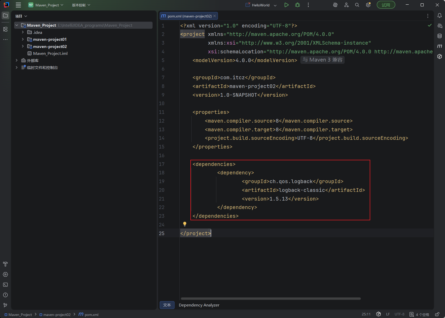Show more tool windows ellipsis
Image resolution: width=445 pixels, height=318 pixels.
click(5, 39)
